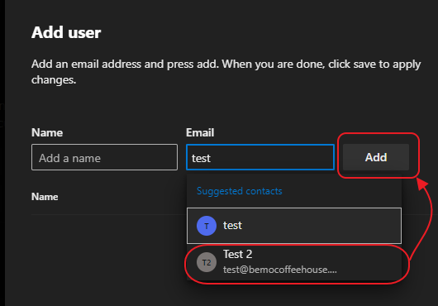Click the 'Suggested contacts' header
438x306 pixels.
(240, 191)
